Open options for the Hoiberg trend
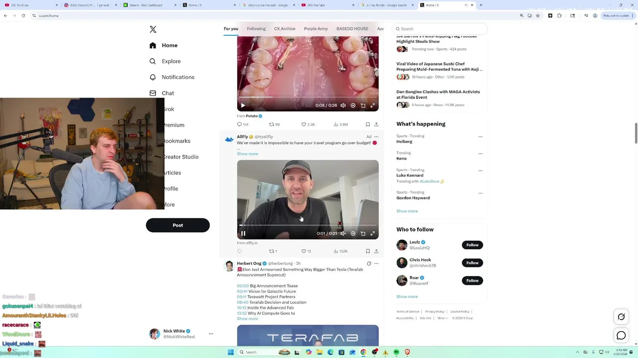Image resolution: width=638 pixels, height=358 pixels. pos(480,136)
